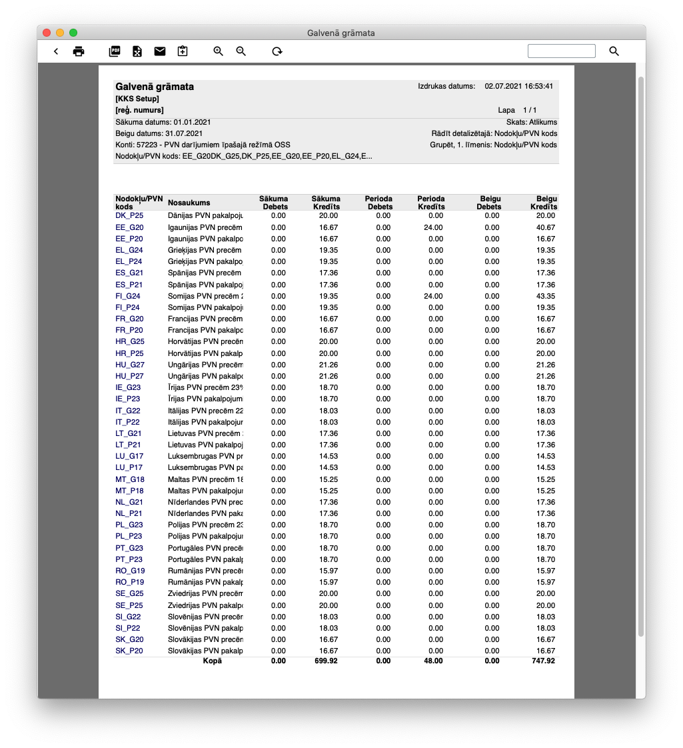Screen dimensions: 683x748
Task: Click the green fullscreen window button
Action: [x=73, y=33]
